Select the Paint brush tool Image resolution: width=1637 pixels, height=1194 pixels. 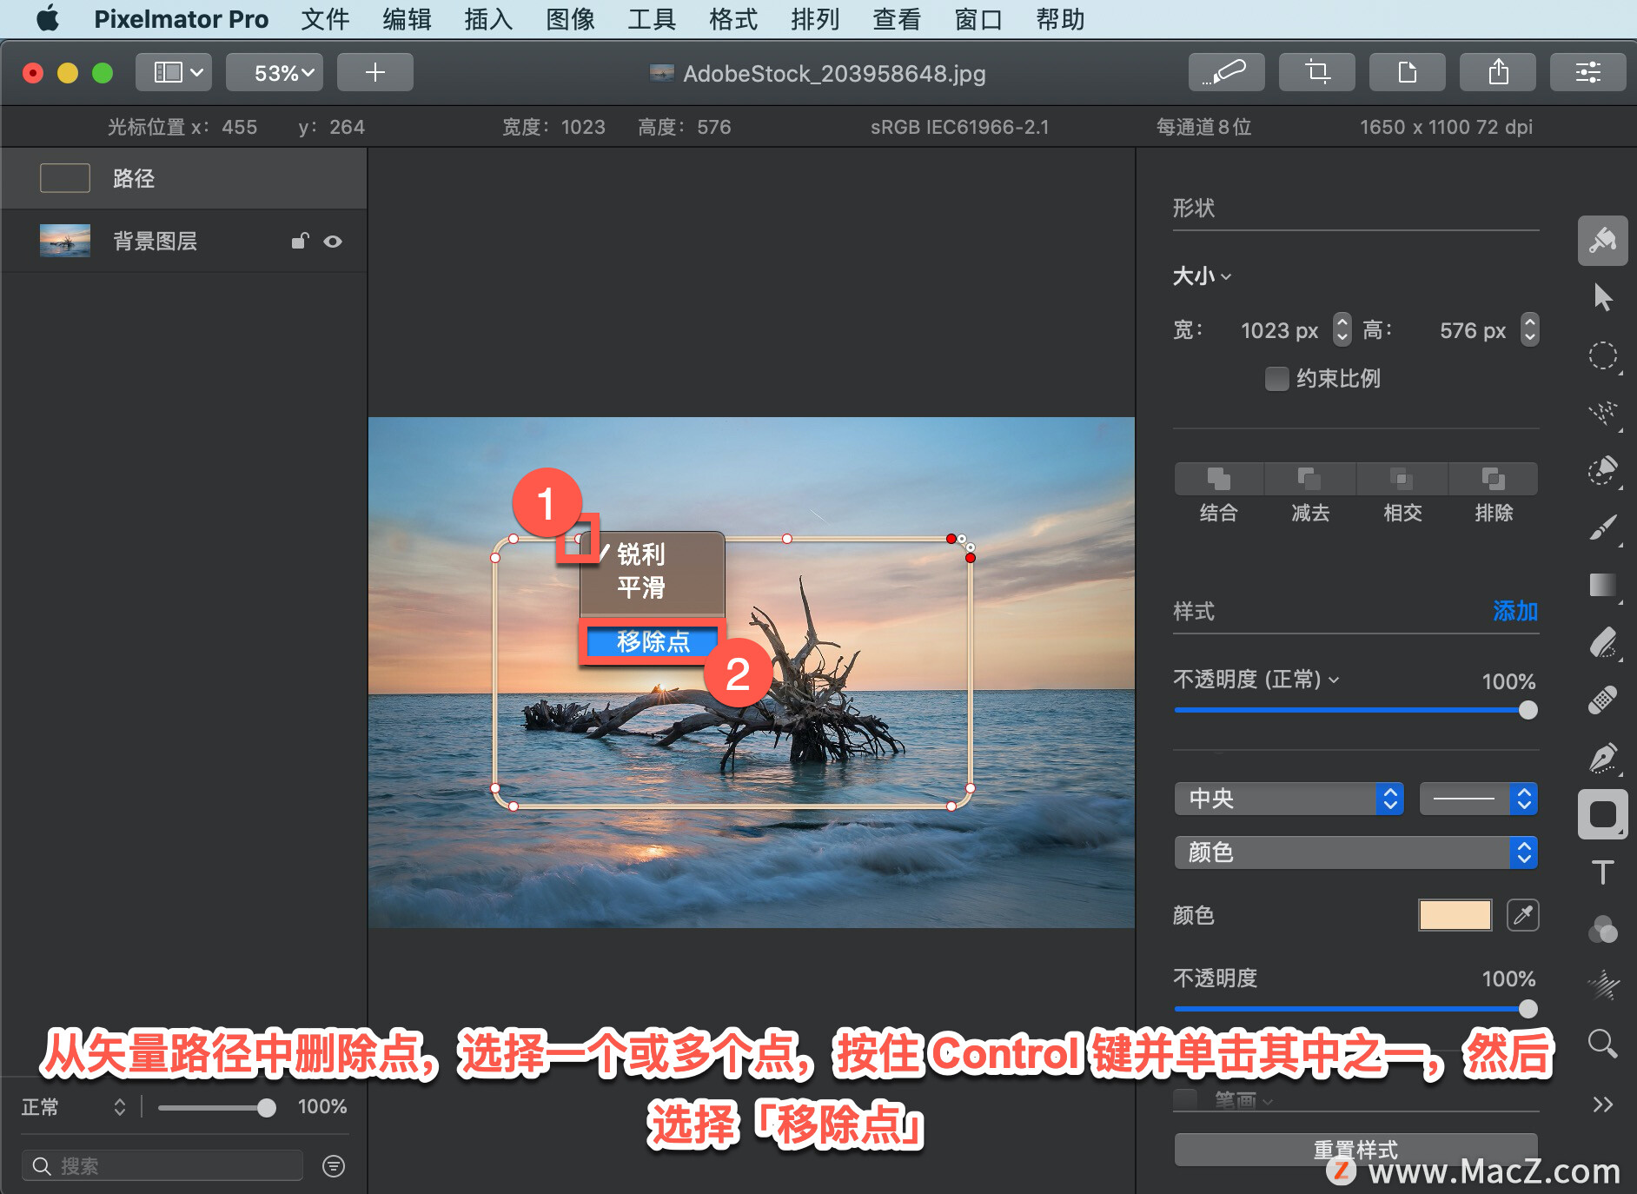click(1603, 527)
